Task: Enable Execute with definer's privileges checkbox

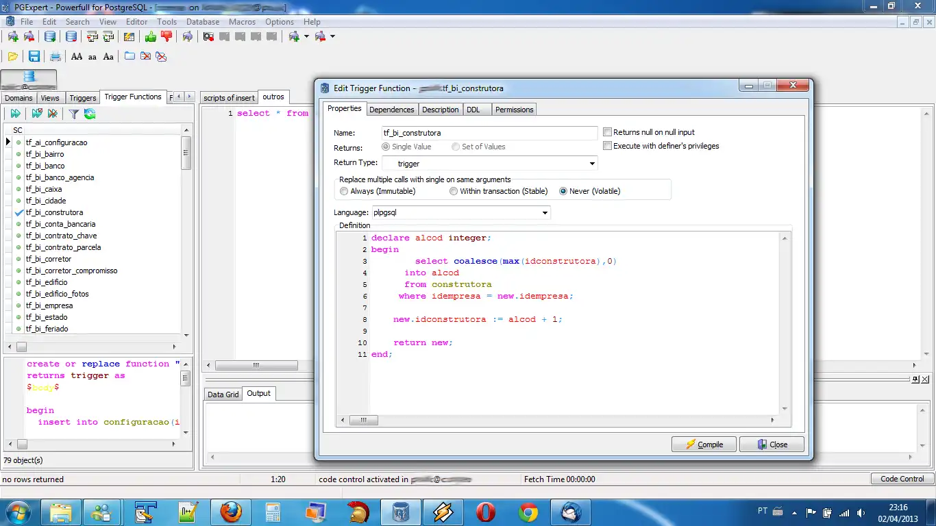Action: (x=607, y=146)
